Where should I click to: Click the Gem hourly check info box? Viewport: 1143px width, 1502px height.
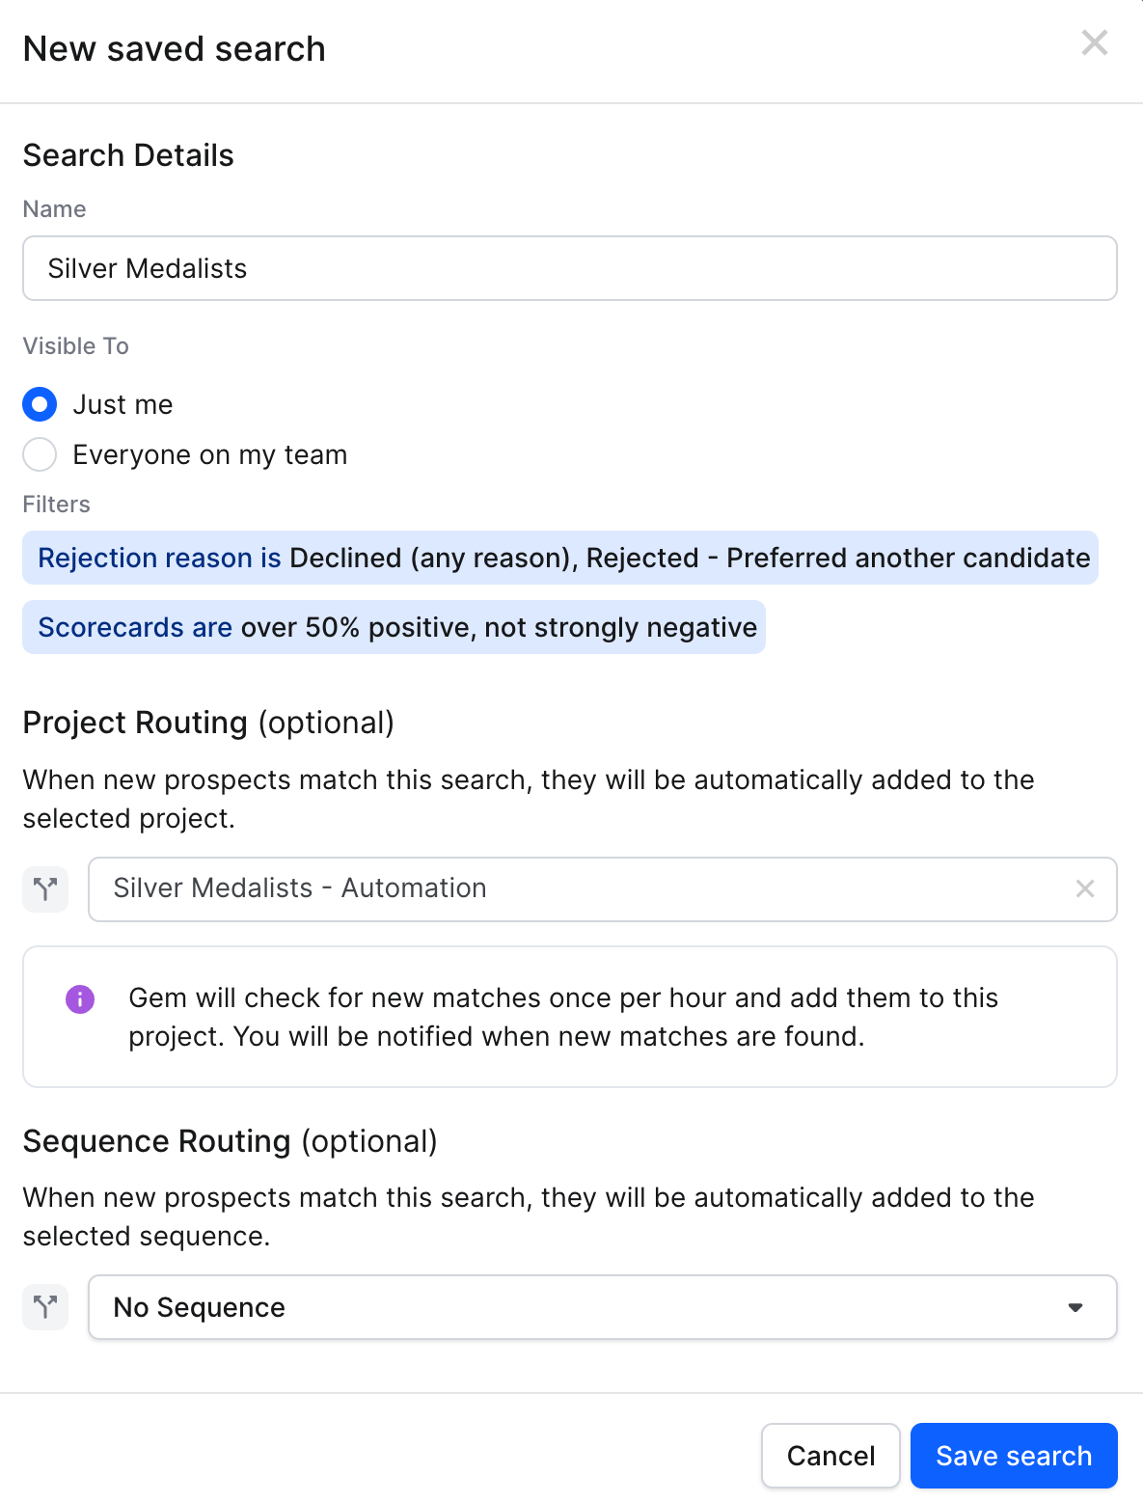click(569, 1017)
